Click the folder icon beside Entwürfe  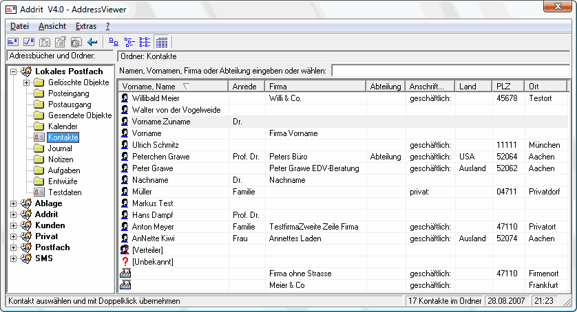pos(39,181)
